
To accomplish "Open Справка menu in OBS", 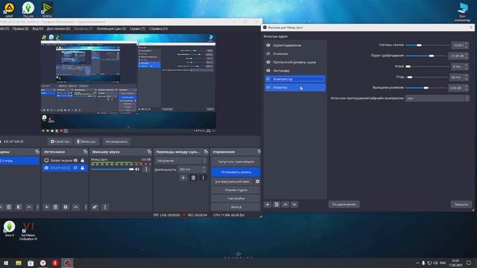I will [x=158, y=28].
